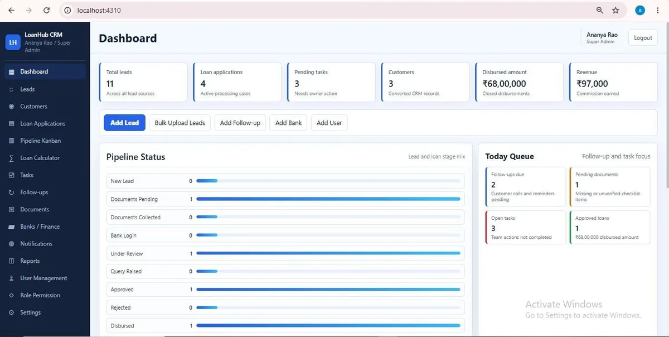Image resolution: width=669 pixels, height=337 pixels.
Task: Click Ananya Rao name in header
Action: click(602, 35)
